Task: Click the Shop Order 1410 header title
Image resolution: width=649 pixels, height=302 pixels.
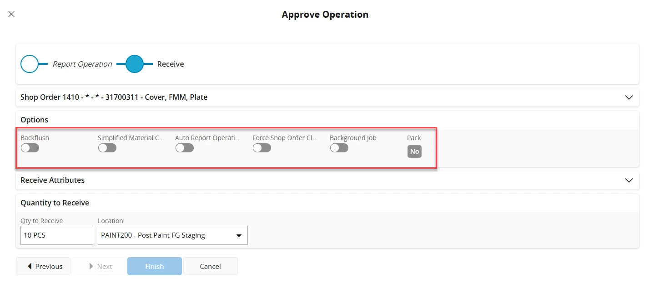Action: pyautogui.click(x=114, y=97)
